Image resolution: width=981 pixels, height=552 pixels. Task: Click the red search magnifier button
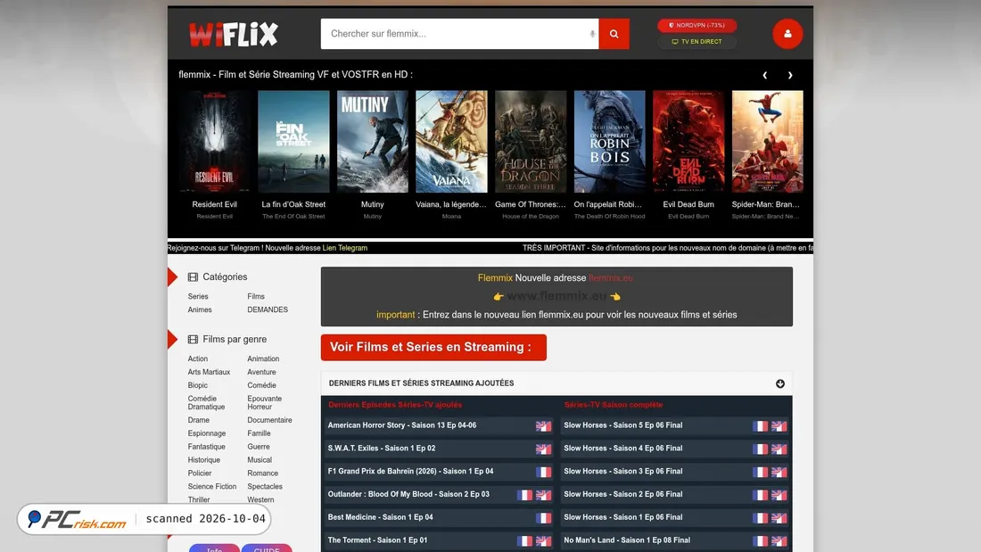pyautogui.click(x=614, y=34)
